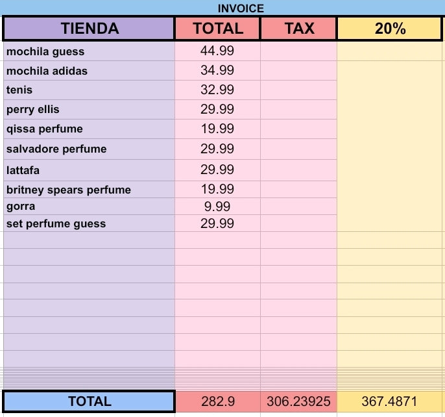This screenshot has height=417, width=445.
Task: Select the 282.9 total cell
Action: coord(218,401)
